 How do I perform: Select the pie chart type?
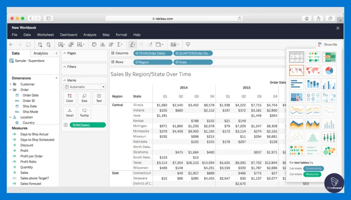[329, 70]
